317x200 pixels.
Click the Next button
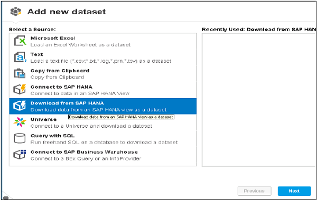[x=294, y=191]
